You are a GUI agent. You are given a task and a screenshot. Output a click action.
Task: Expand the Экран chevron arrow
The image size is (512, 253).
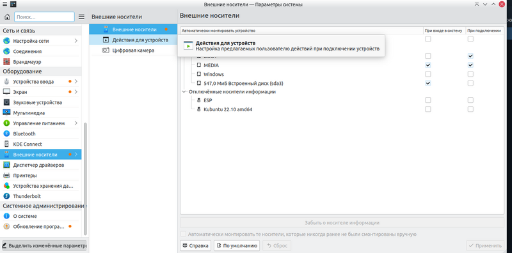pos(76,92)
